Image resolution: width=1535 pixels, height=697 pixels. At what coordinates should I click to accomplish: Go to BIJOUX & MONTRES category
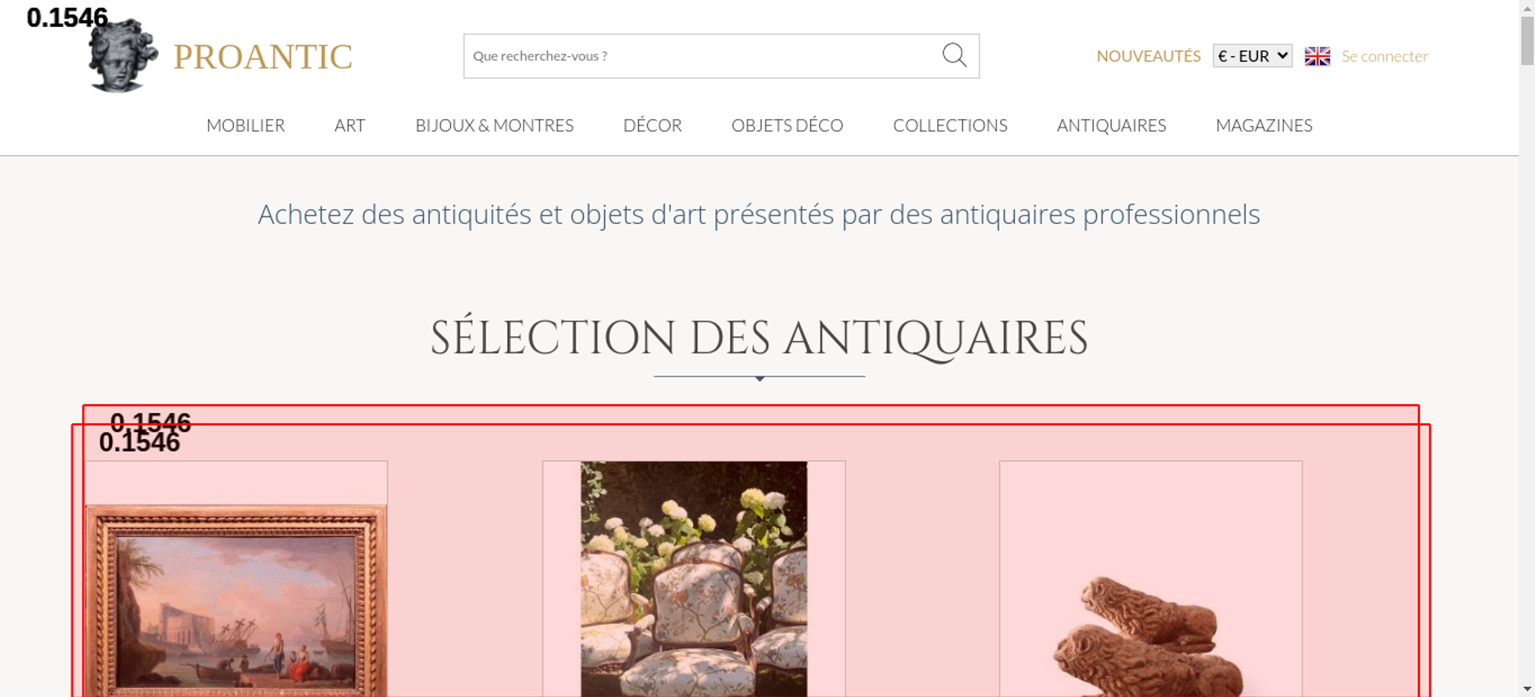point(494,125)
